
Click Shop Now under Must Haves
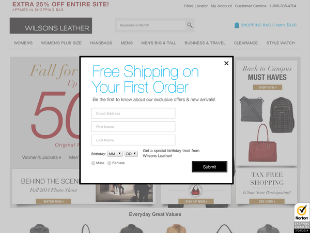click(x=268, y=88)
